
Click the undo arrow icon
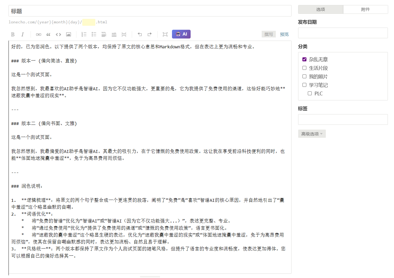(x=139, y=35)
